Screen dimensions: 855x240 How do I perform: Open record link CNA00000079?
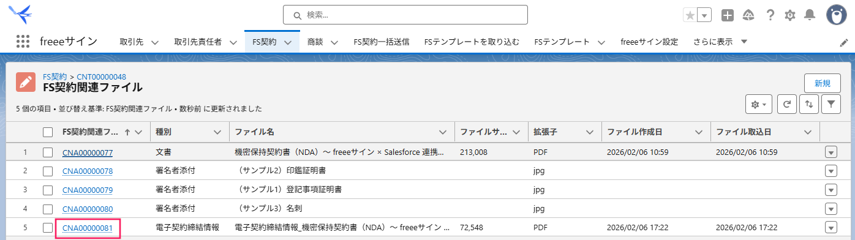click(x=88, y=190)
